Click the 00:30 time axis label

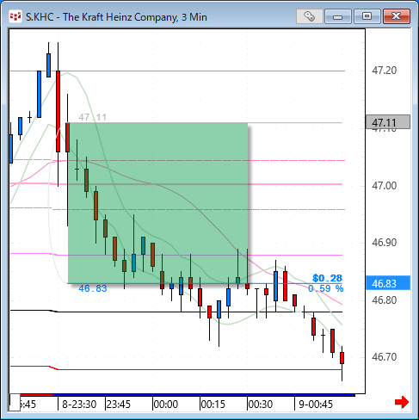click(x=261, y=405)
